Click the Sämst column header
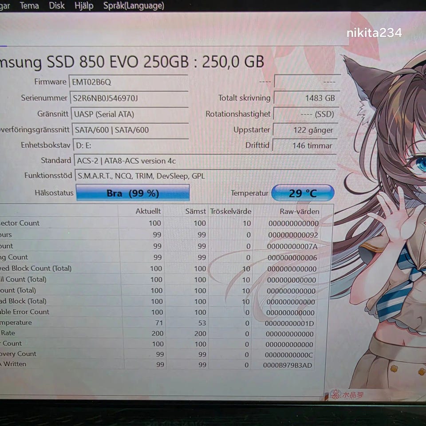426x426 pixels. (x=196, y=211)
